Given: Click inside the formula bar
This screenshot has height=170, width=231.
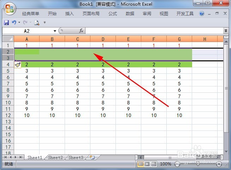Looking at the screenshot, I should (x=154, y=31).
